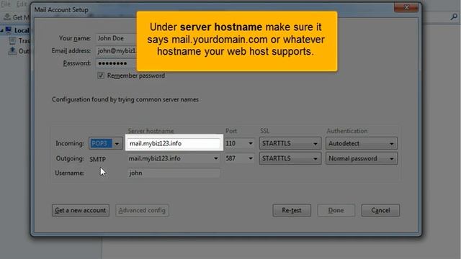Click the Get a new account button

(81, 210)
